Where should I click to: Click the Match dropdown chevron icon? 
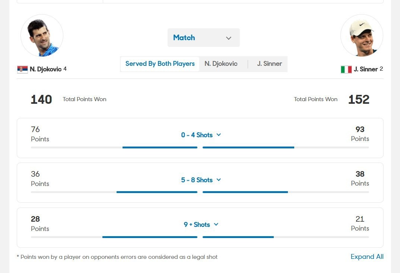[229, 38]
